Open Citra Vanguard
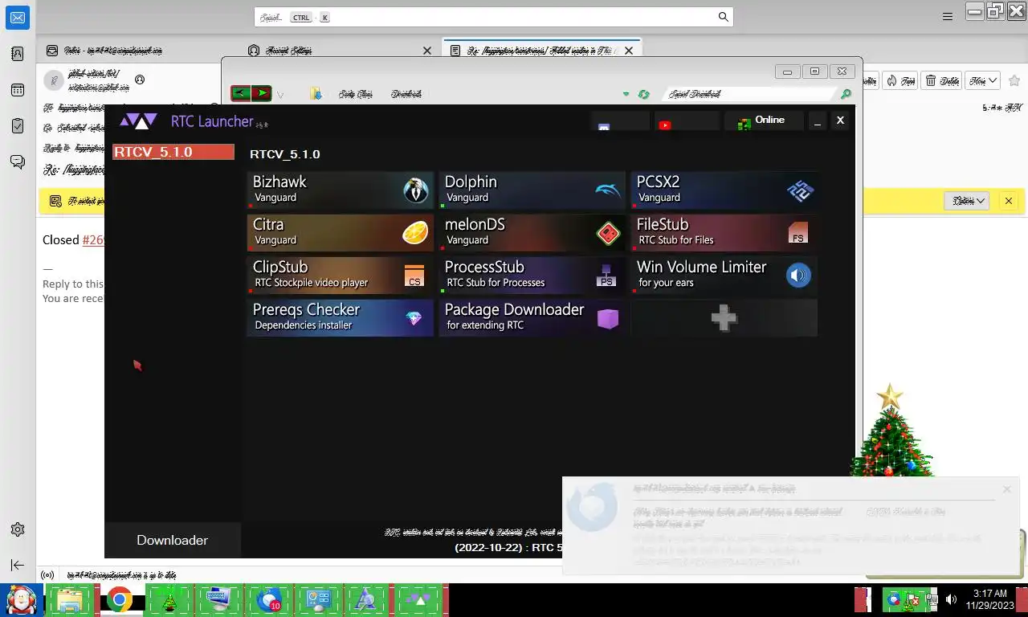Screen dimensions: 1028x617 [x=341, y=233]
